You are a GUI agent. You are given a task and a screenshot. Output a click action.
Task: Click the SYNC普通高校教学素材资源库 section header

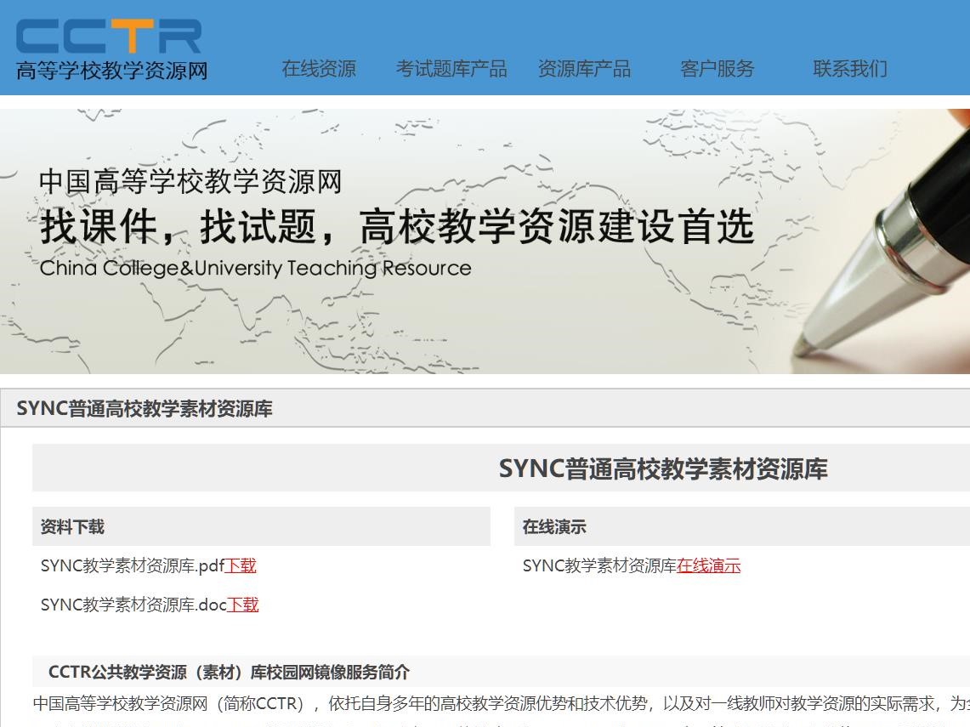145,408
